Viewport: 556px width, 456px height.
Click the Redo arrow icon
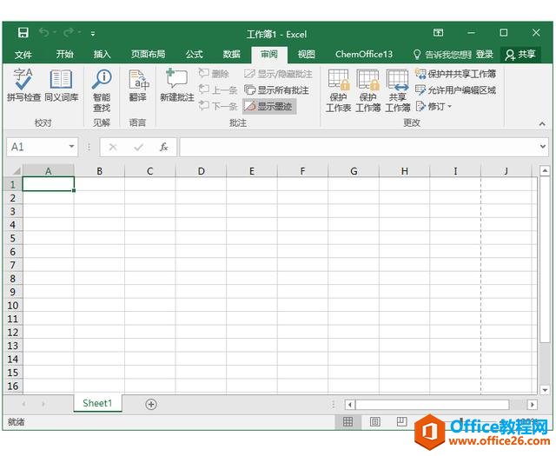pos(69,33)
